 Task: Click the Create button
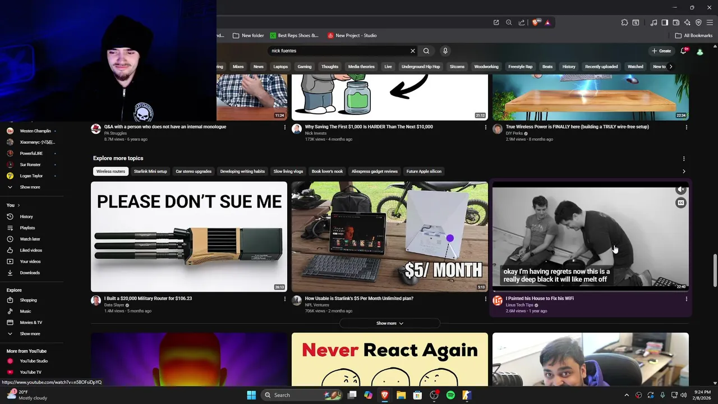[661, 50]
